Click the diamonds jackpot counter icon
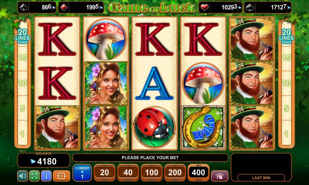 click(64, 8)
